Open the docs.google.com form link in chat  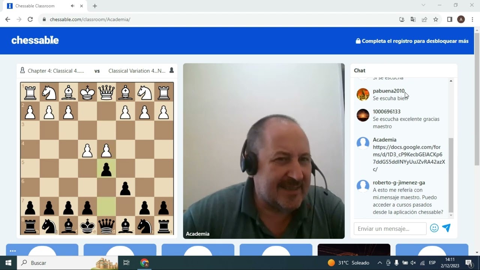pyautogui.click(x=409, y=158)
